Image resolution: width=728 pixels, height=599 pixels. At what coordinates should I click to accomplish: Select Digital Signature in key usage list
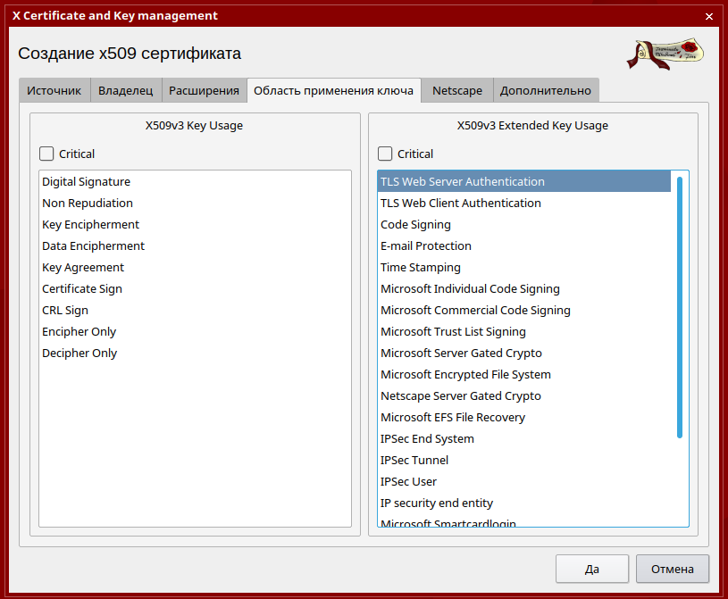[86, 182]
